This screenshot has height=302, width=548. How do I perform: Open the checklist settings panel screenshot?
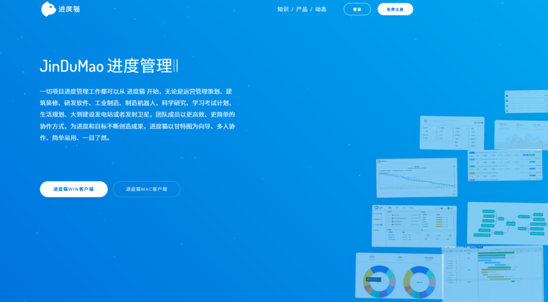tap(452, 133)
